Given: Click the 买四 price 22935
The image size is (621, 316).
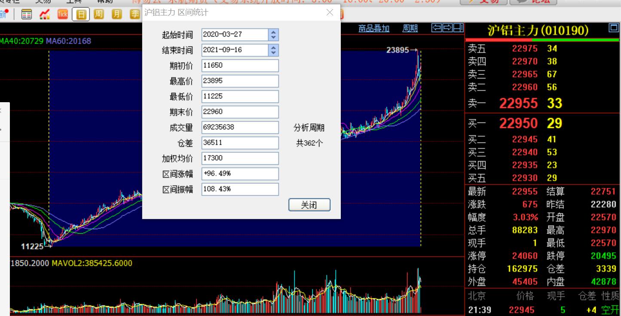Looking at the screenshot, I should coord(525,165).
